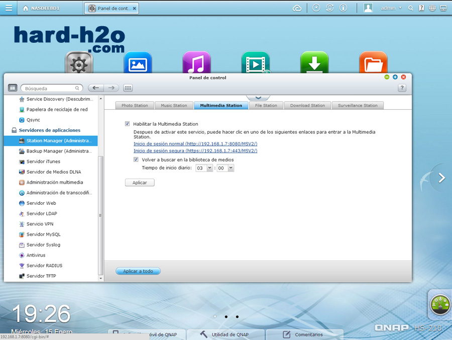Click the Aplicar button
This screenshot has width=452, height=340.
(140, 183)
